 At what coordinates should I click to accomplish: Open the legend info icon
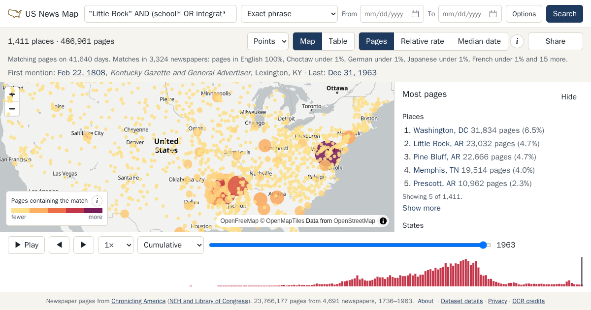(x=97, y=201)
